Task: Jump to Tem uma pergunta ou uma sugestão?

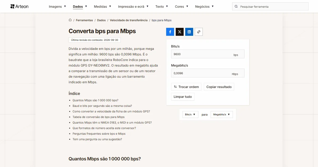Action: tap(97, 139)
